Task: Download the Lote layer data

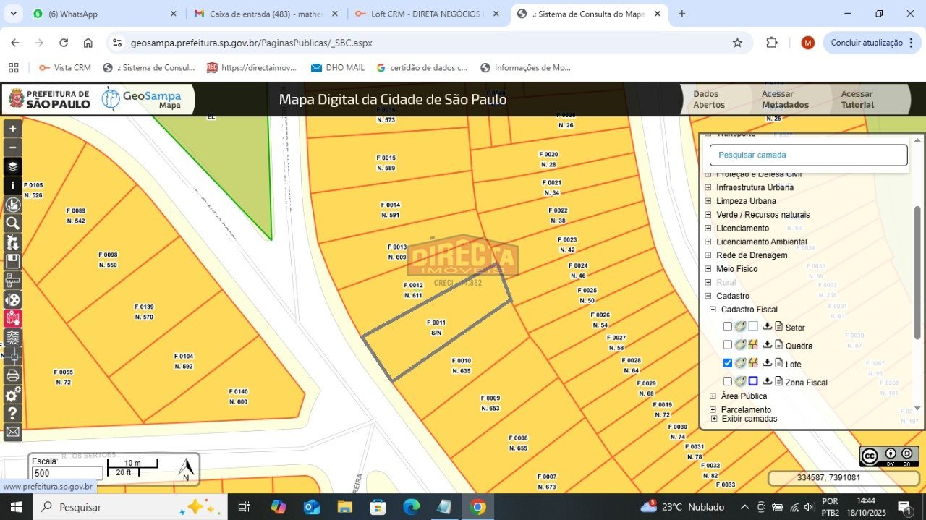Action: coord(767,363)
